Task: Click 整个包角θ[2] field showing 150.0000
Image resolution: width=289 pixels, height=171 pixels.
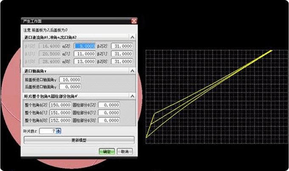Action: pos(60,105)
